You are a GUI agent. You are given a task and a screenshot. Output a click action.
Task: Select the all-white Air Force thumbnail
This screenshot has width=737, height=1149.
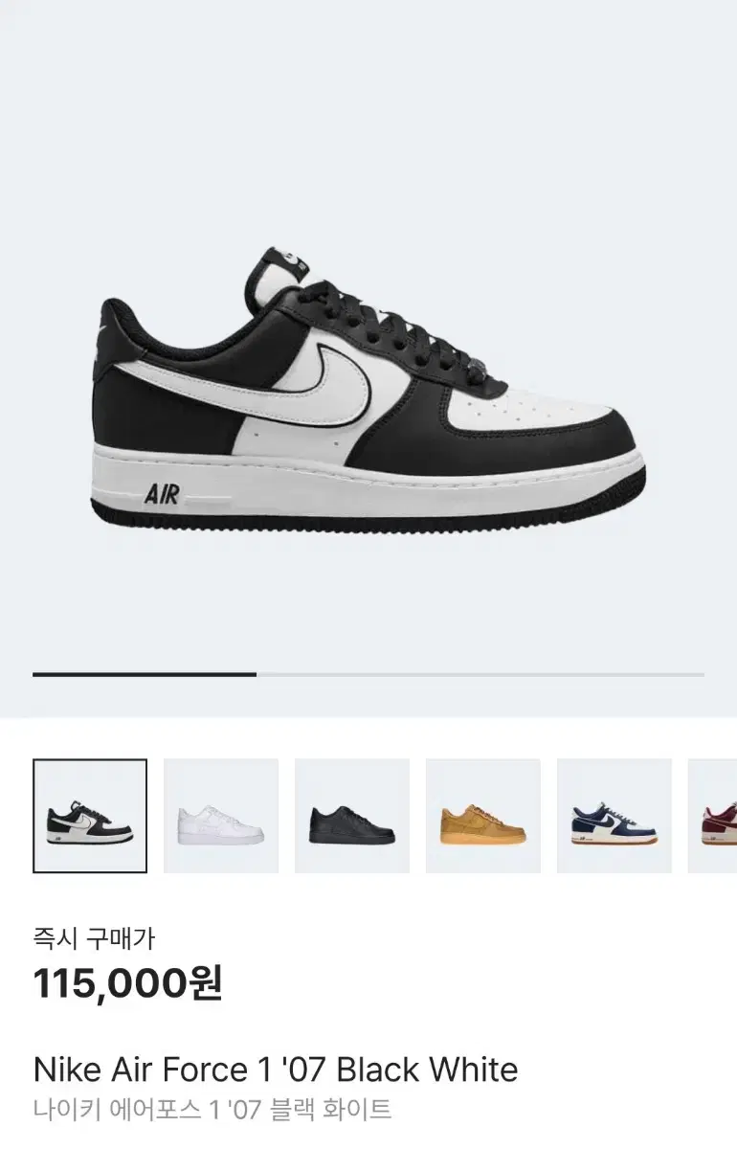click(221, 816)
